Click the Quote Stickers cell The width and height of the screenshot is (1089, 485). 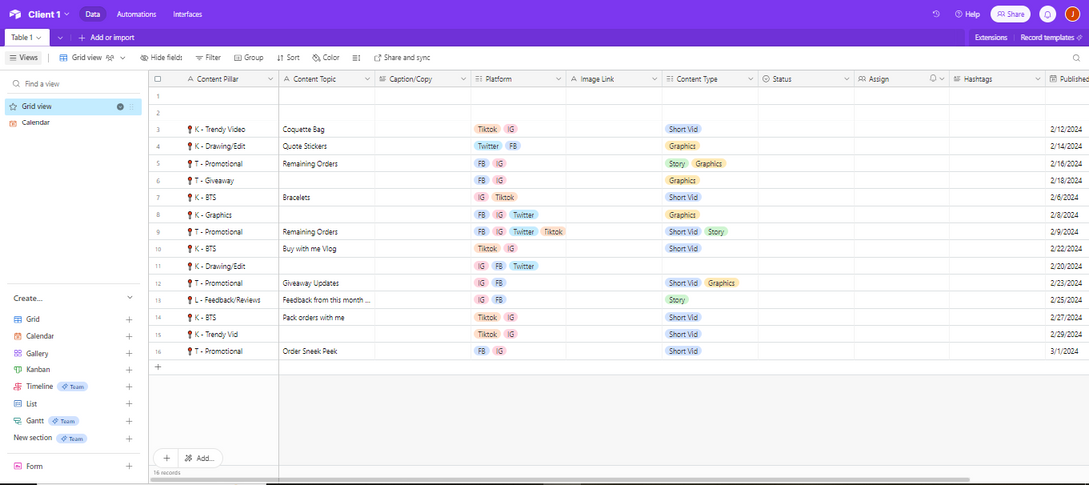(x=327, y=146)
